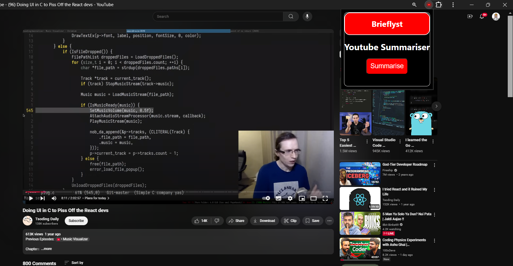Click the Brieflyst extension icon in the toolbar

coord(429,5)
